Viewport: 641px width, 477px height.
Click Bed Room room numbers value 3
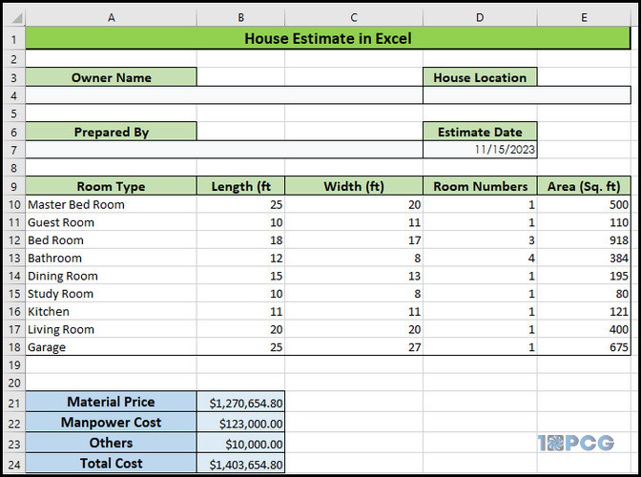pos(480,239)
